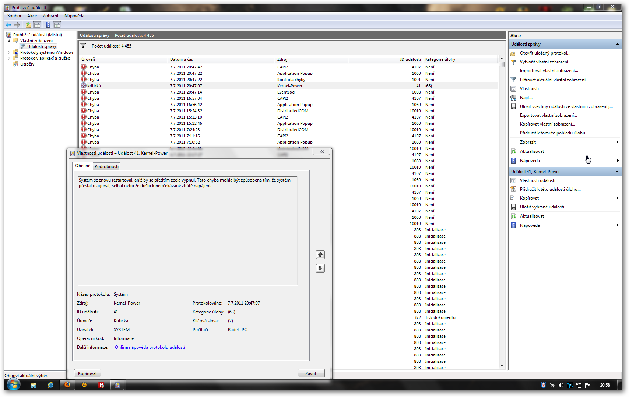Click the Zavřít button

311,373
